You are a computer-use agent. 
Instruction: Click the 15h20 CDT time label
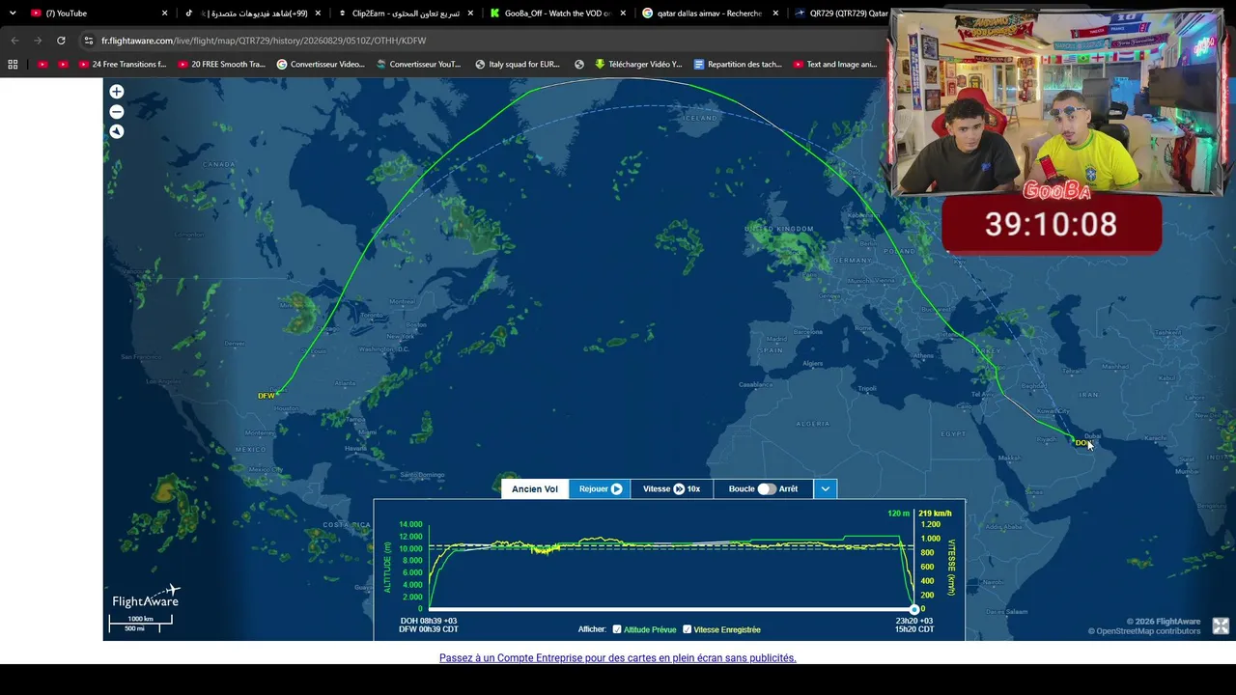pyautogui.click(x=914, y=629)
